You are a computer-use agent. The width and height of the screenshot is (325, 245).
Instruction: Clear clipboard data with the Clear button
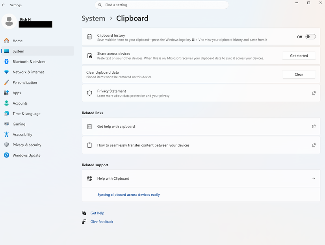click(x=298, y=74)
